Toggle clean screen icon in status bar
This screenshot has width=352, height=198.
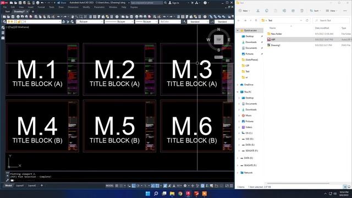(x=227, y=186)
